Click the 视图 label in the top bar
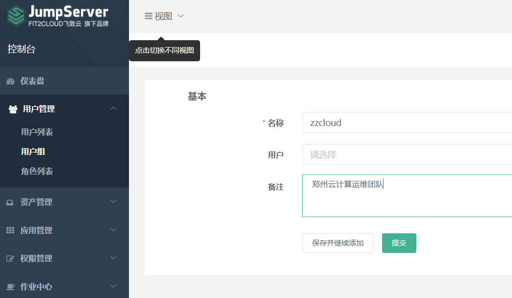This screenshot has height=298, width=512. tap(163, 16)
